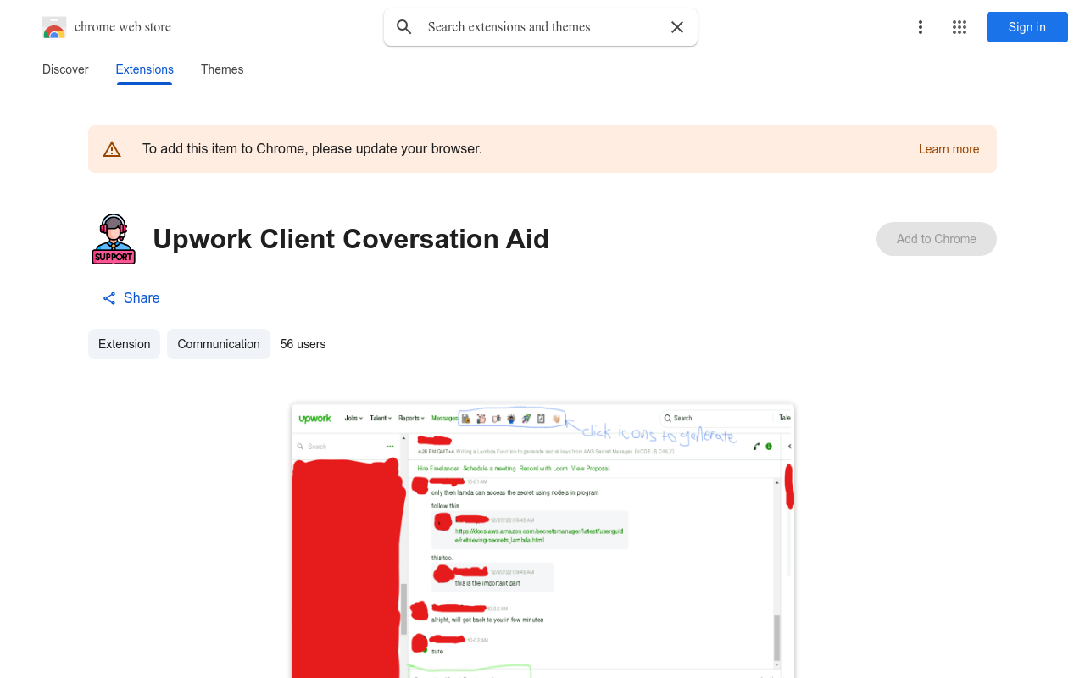1085x678 pixels.
Task: Click the update your browser message text
Action: coord(312,149)
